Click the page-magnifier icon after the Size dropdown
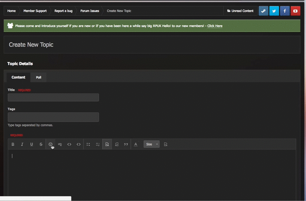Screen dimensions: 306x201 [x=166, y=144]
